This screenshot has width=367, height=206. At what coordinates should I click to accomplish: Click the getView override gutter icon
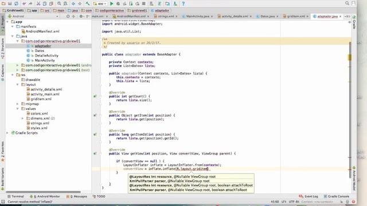95,153
